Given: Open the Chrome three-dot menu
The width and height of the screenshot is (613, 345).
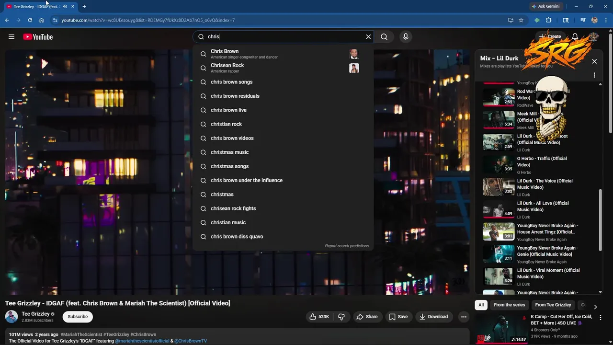Looking at the screenshot, I should point(606,20).
